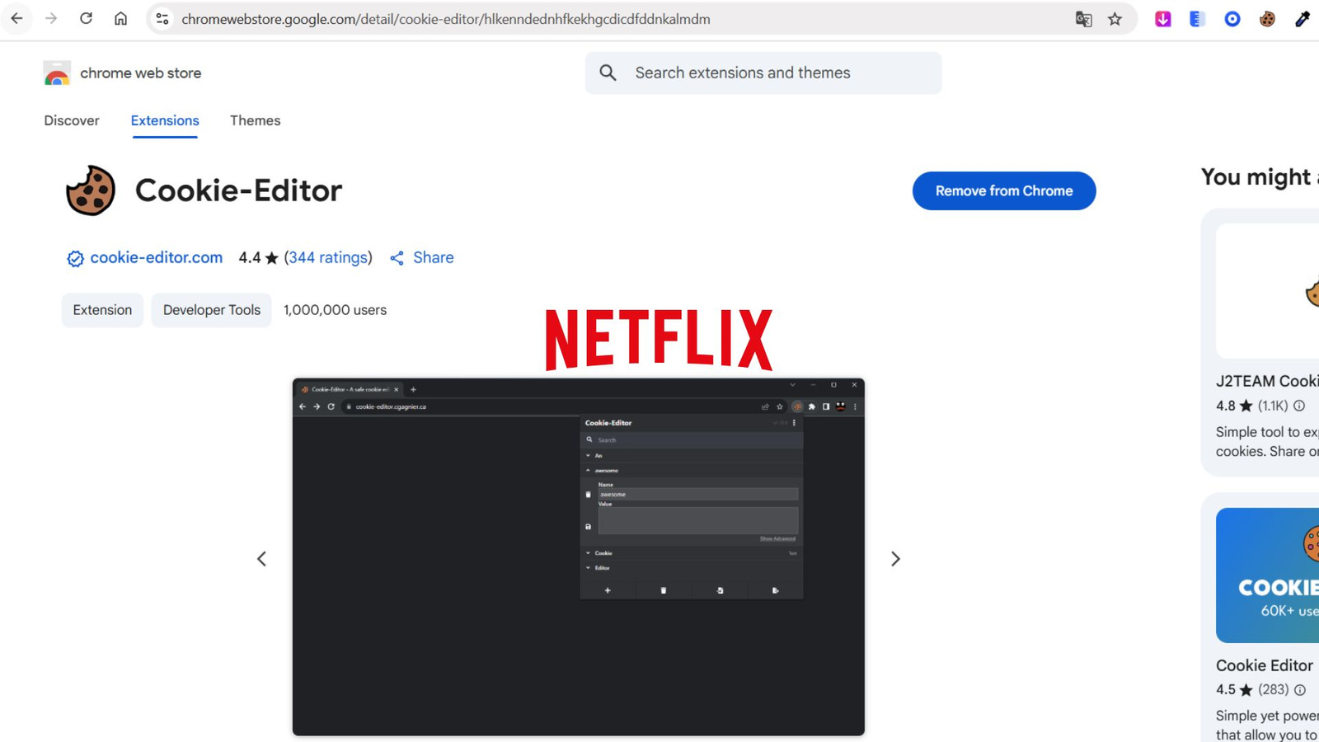Reload the current page
Viewport: 1319px width, 742px height.
86,19
